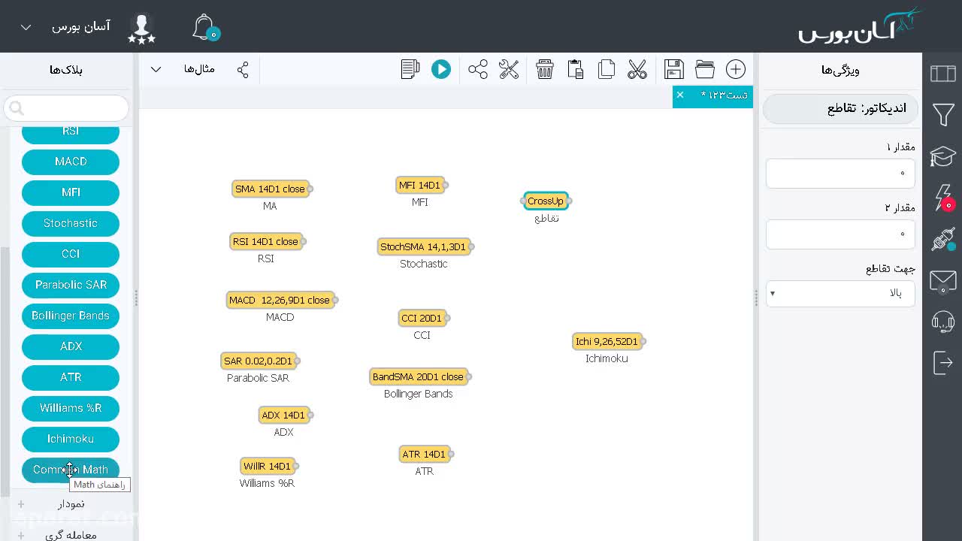Screen dimensions: 962x541
Task: Open the notification bell icon
Action: (204, 27)
